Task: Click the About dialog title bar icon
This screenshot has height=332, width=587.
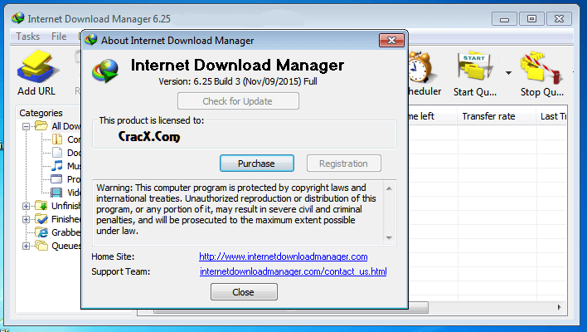Action: 90,40
